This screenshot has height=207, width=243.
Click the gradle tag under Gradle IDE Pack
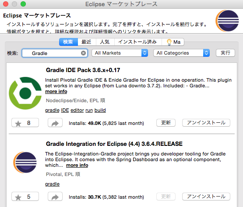coord(52,110)
